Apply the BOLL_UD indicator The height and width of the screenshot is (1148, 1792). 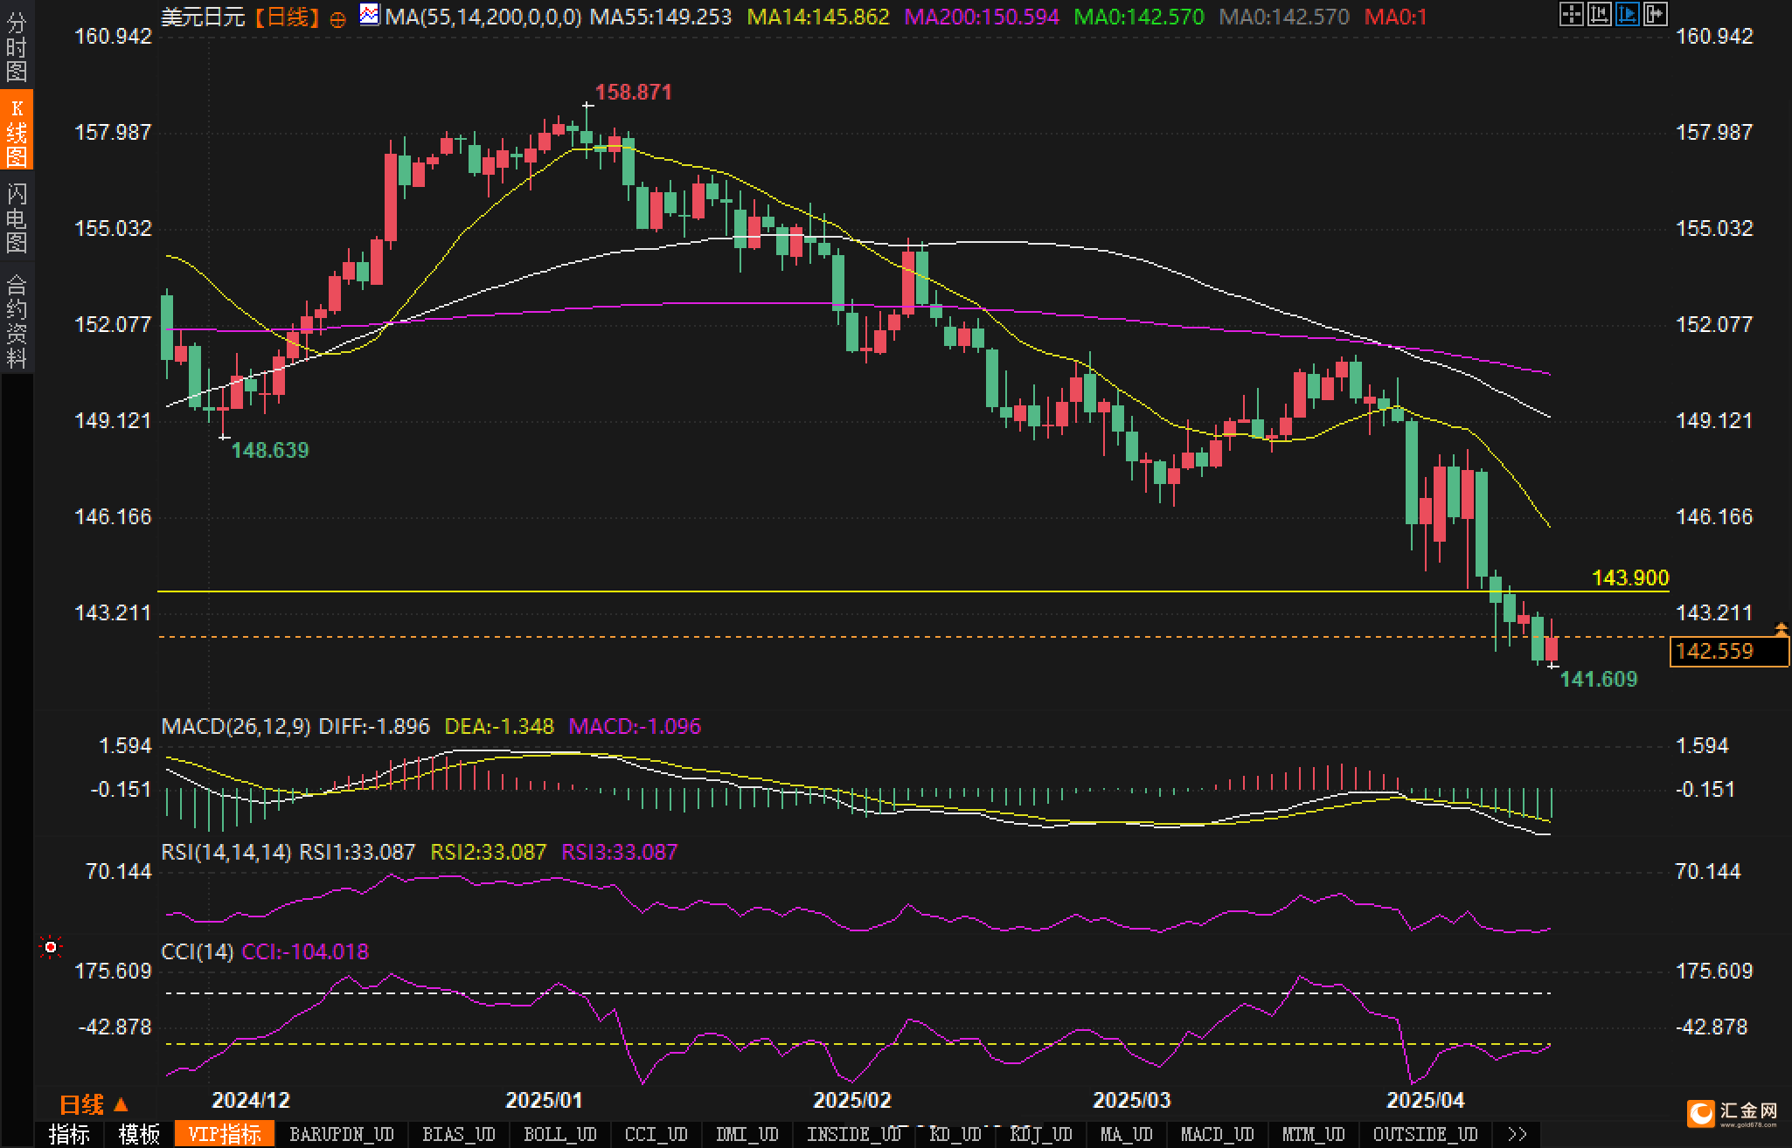[x=560, y=1134]
